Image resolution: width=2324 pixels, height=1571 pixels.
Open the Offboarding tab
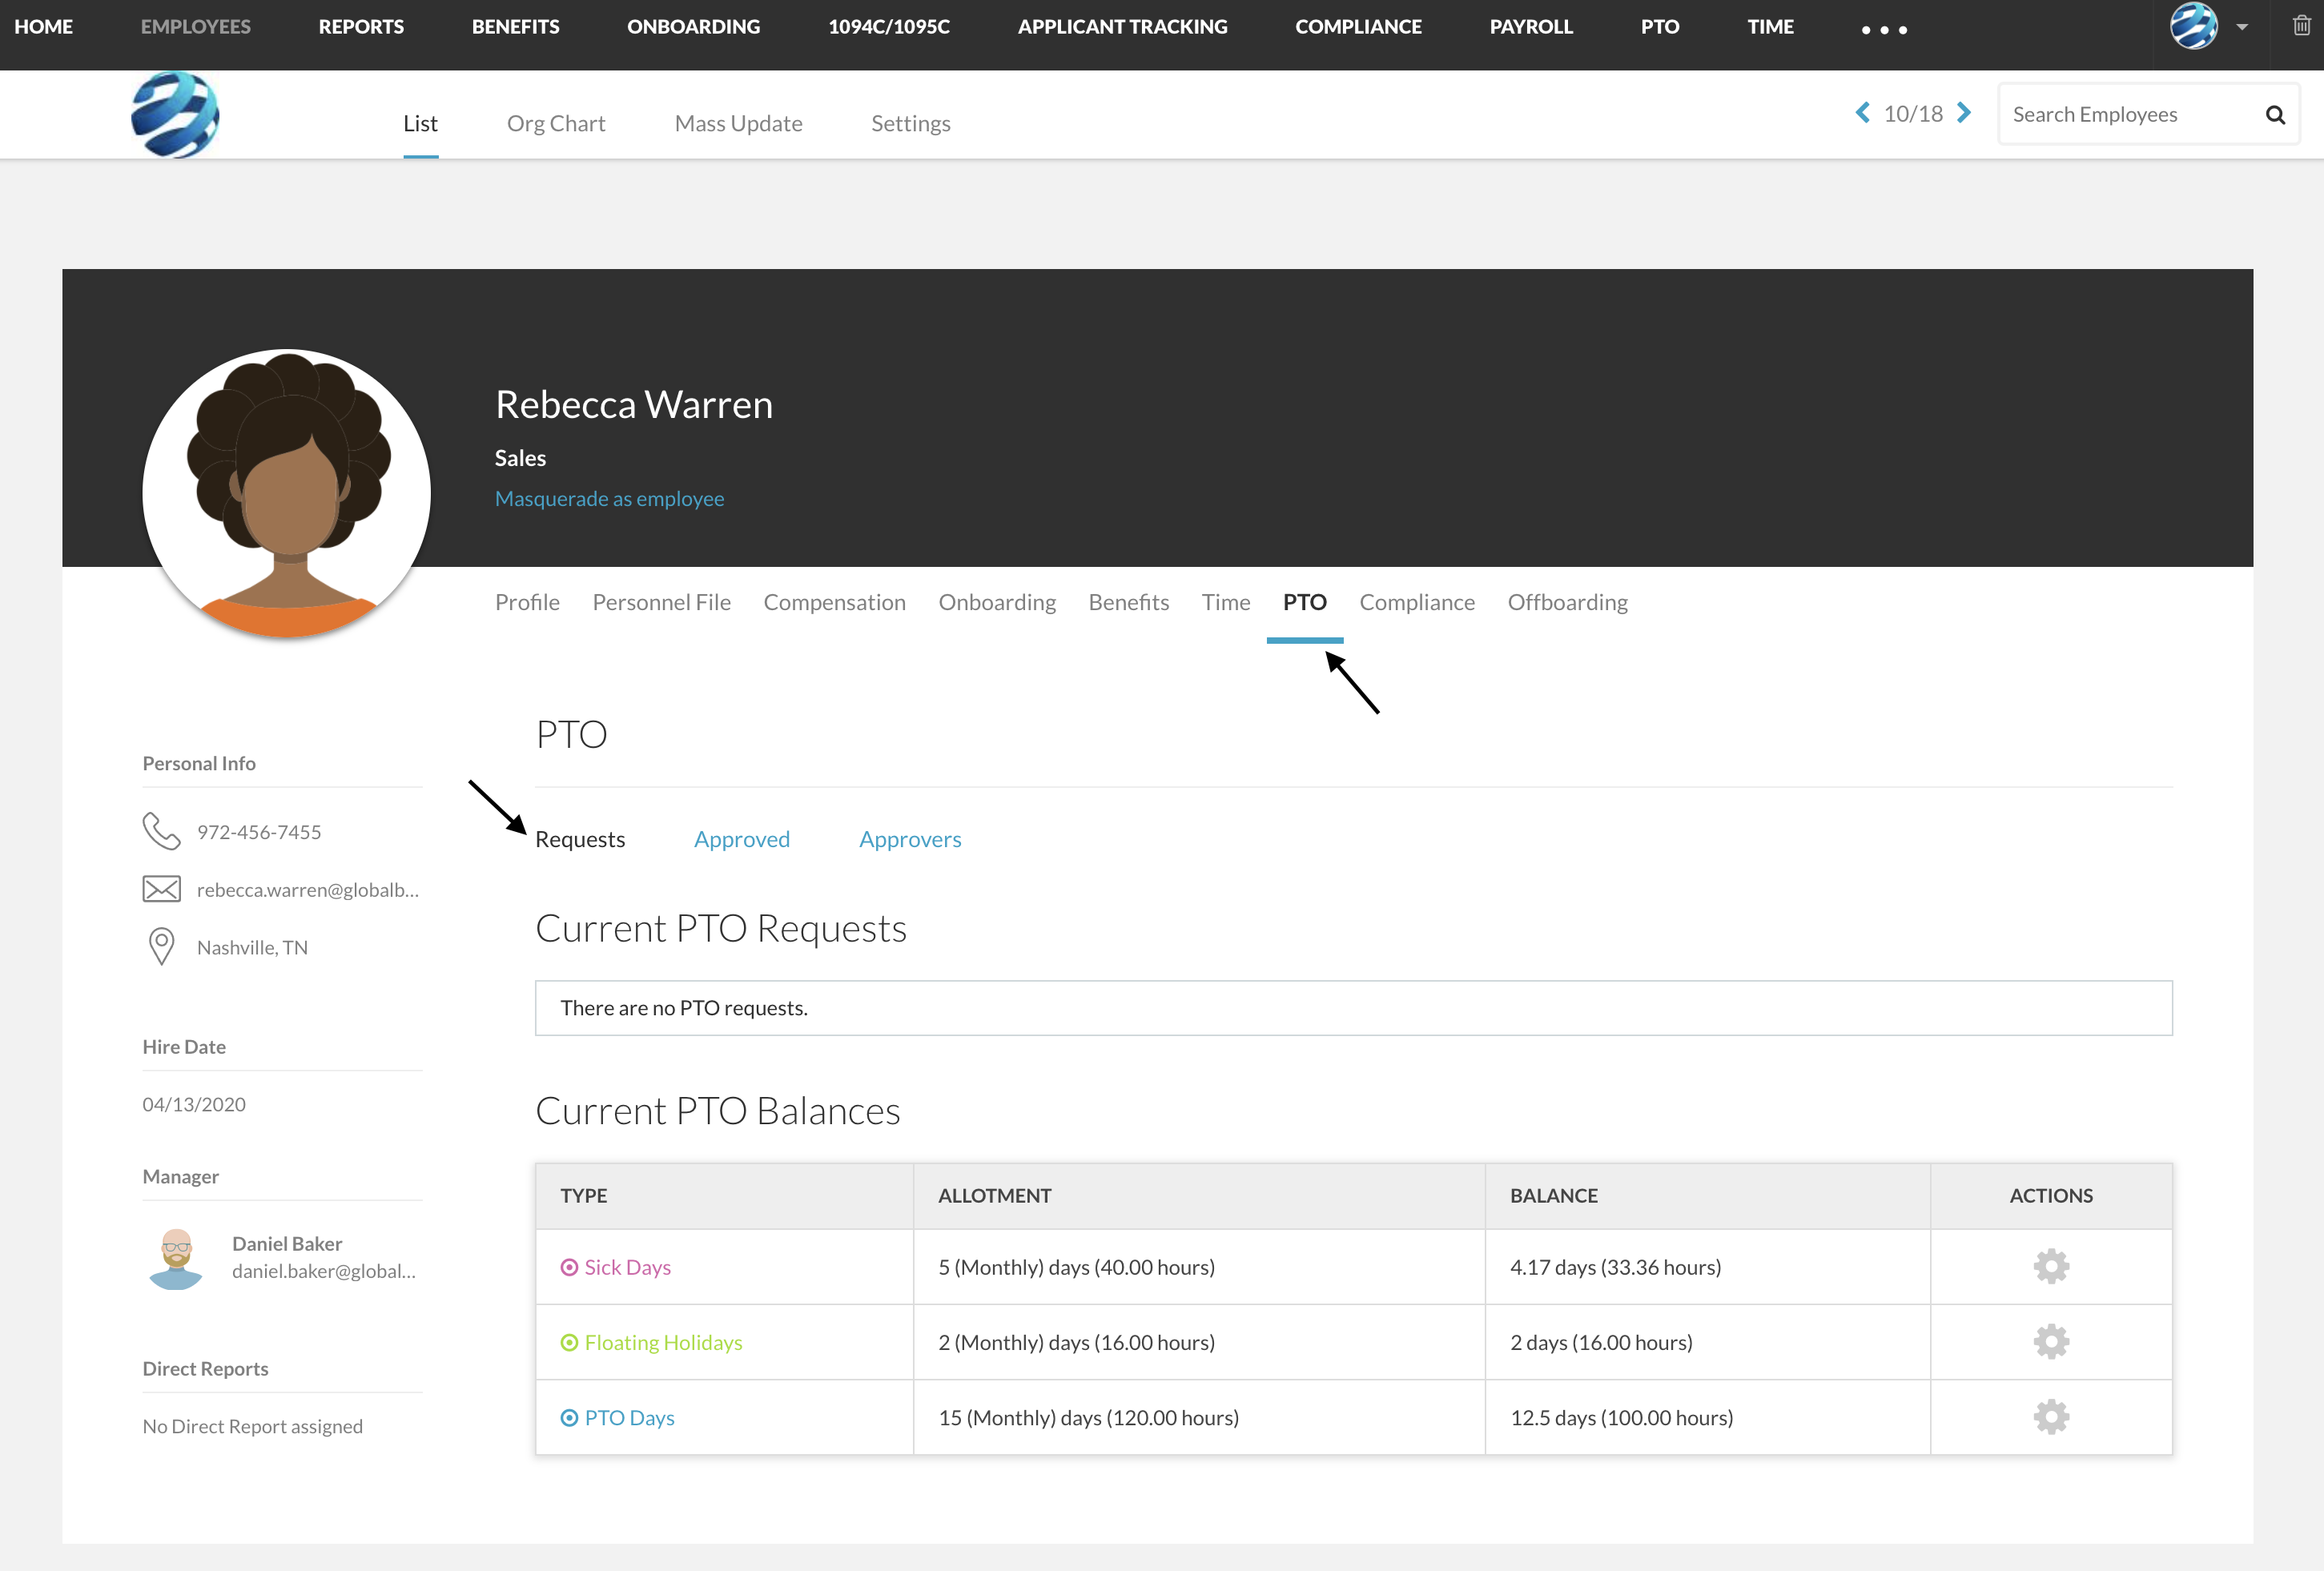(x=1567, y=602)
